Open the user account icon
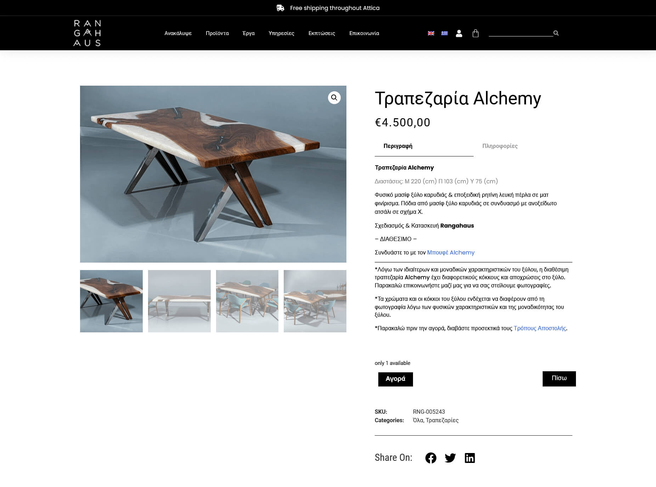The height and width of the screenshot is (487, 656). click(x=459, y=33)
